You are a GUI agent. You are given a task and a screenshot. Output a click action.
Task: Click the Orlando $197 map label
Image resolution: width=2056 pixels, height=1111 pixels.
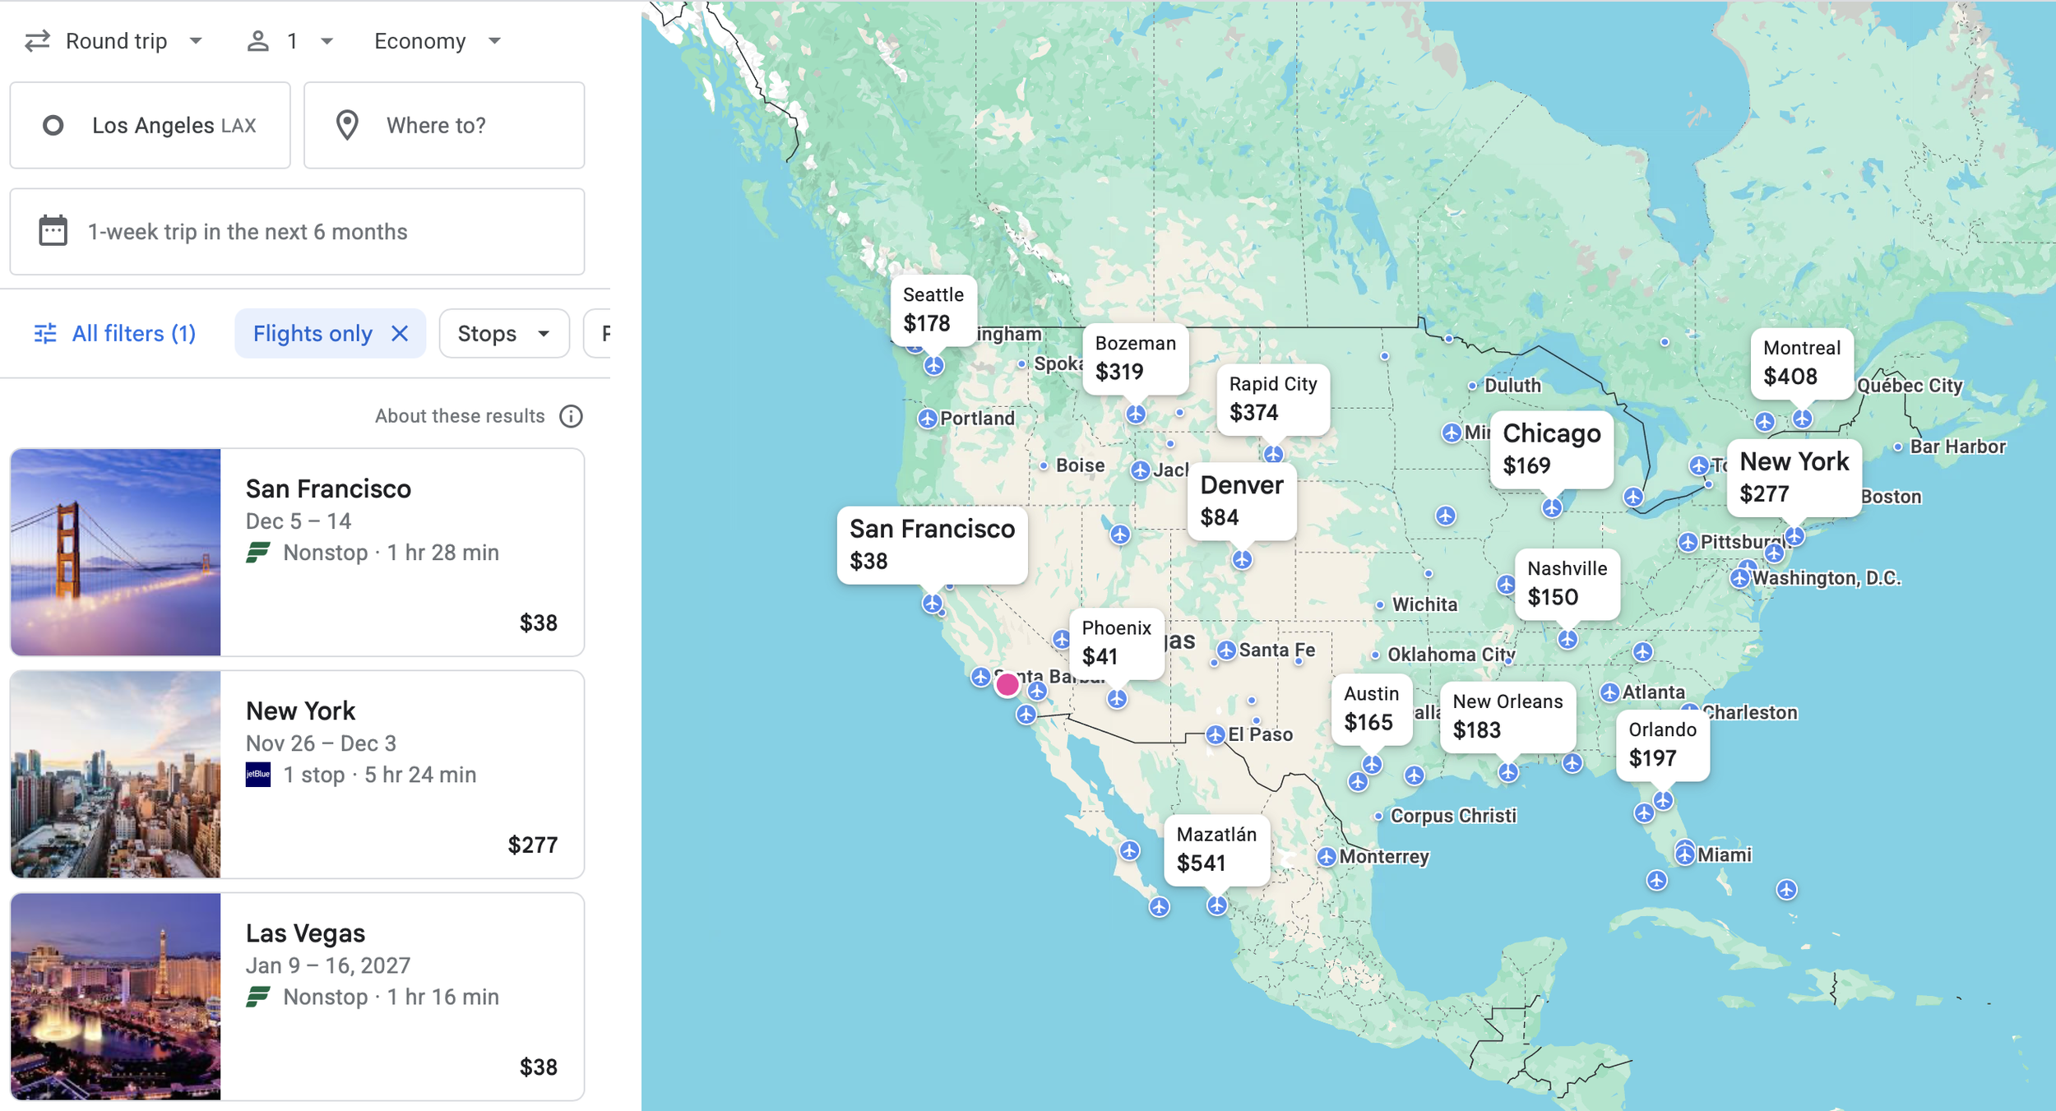1662,745
